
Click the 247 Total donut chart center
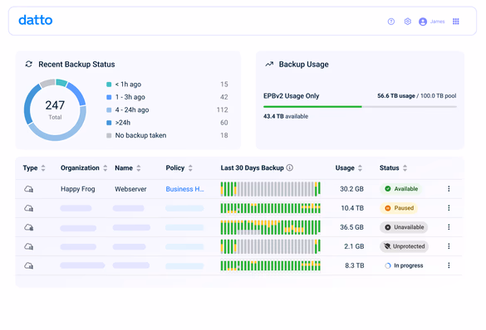point(55,109)
